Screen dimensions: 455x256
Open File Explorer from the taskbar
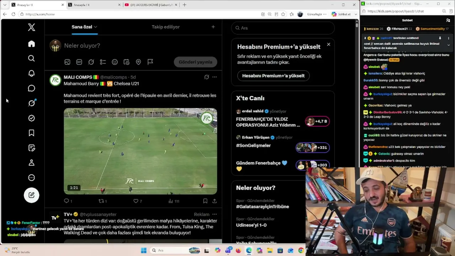269,250
